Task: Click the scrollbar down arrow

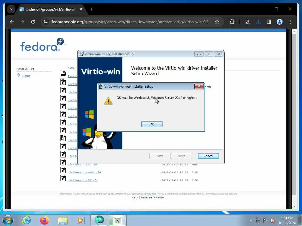Action: pos(294,206)
